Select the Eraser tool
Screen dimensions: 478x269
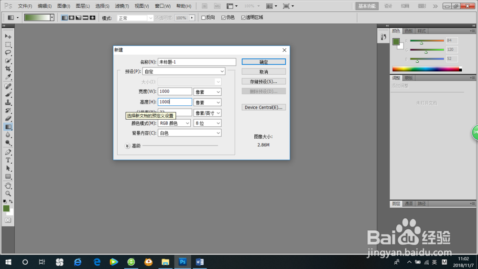coord(8,119)
